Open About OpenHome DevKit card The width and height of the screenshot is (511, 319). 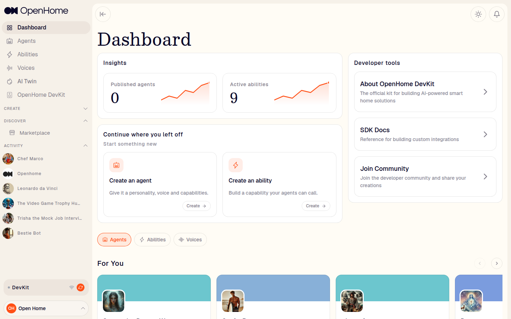click(425, 92)
